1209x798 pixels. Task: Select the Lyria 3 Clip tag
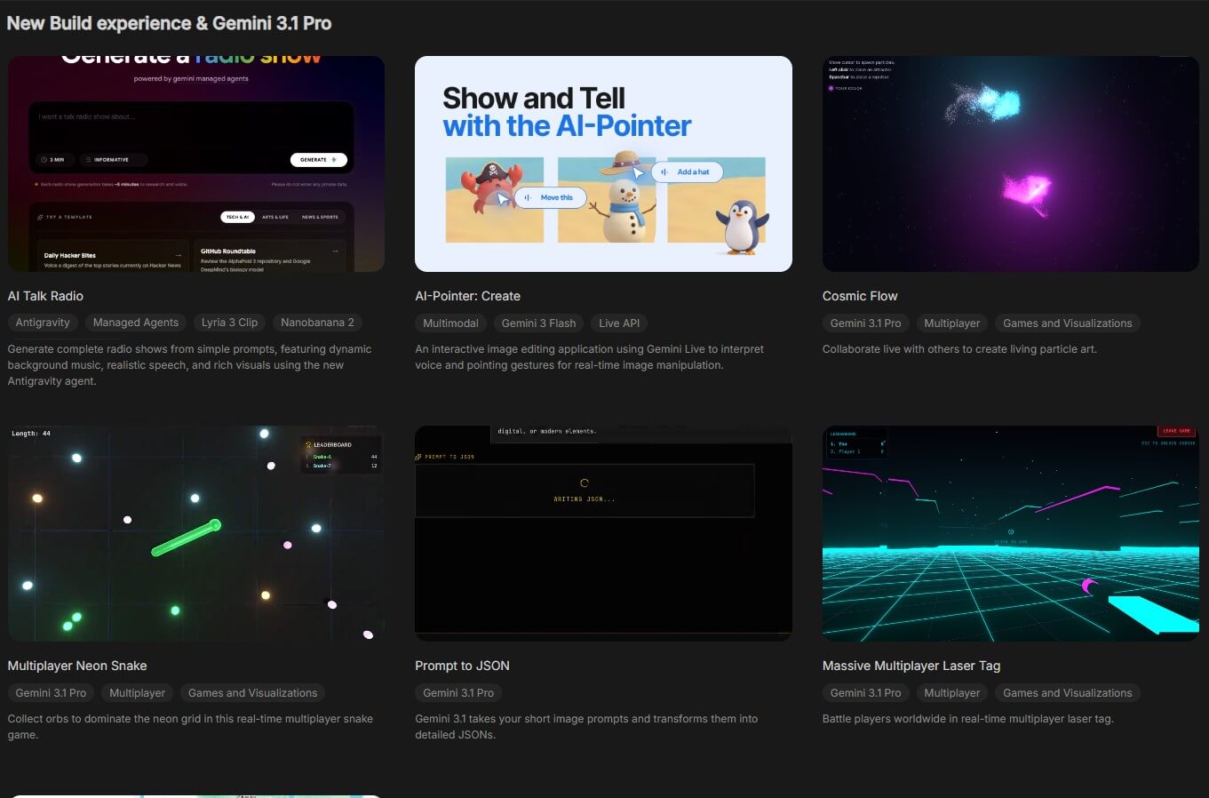click(229, 323)
